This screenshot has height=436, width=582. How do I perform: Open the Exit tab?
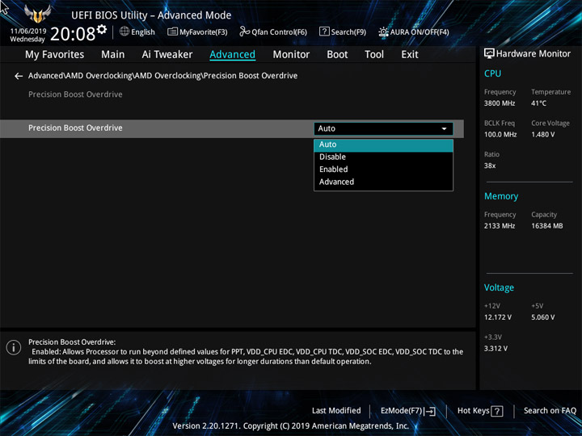coord(409,55)
